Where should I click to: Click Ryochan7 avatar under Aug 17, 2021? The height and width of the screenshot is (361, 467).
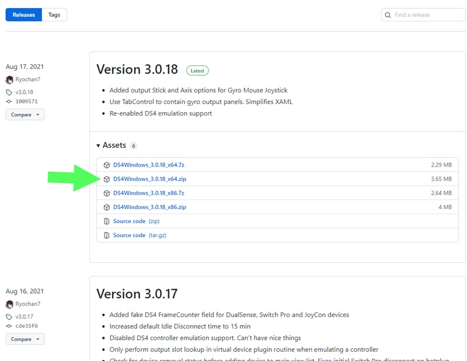[9, 79]
